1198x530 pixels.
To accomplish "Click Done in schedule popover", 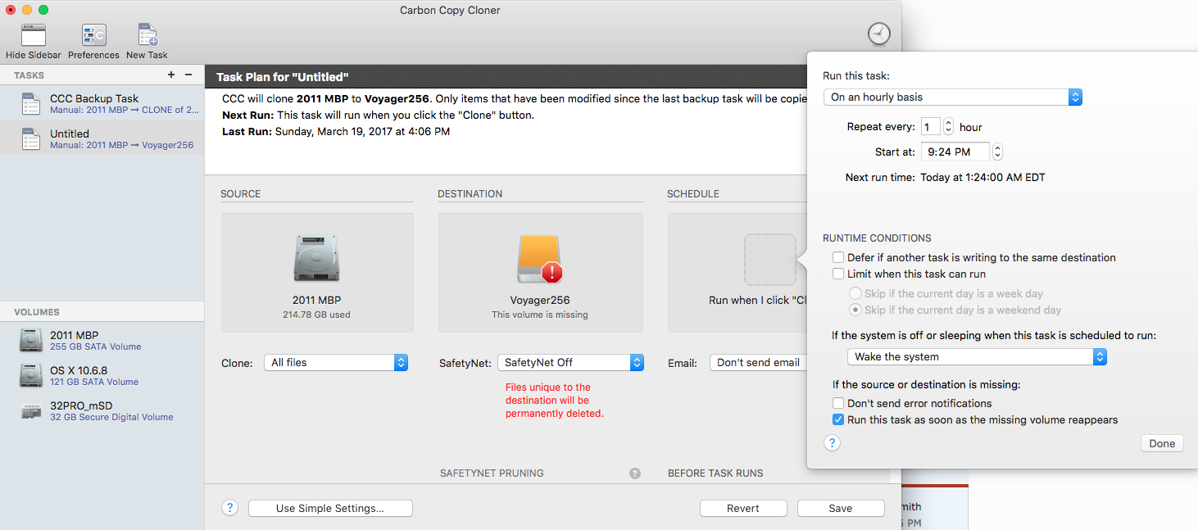I will (x=1162, y=443).
